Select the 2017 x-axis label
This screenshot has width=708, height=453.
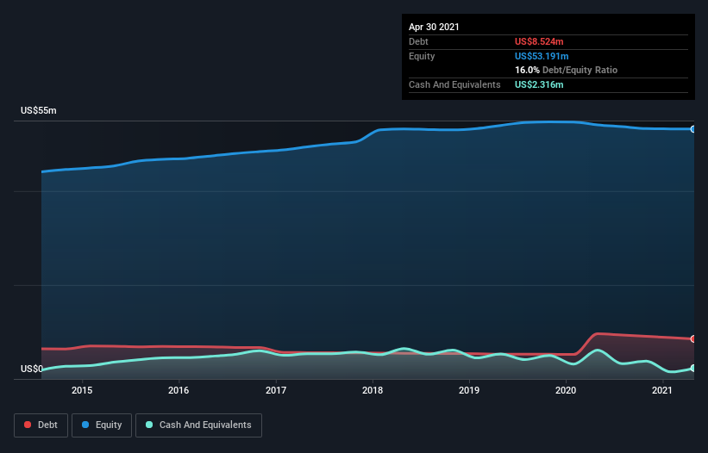[x=275, y=390]
